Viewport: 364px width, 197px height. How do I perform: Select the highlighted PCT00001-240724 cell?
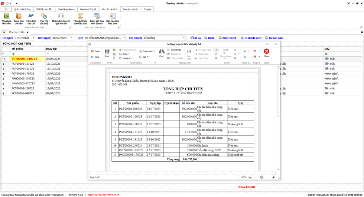pos(28,59)
